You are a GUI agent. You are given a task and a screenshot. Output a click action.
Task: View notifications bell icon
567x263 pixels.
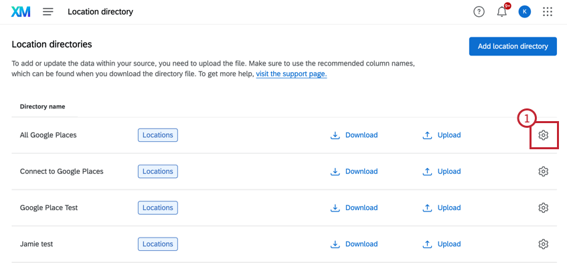coord(502,12)
